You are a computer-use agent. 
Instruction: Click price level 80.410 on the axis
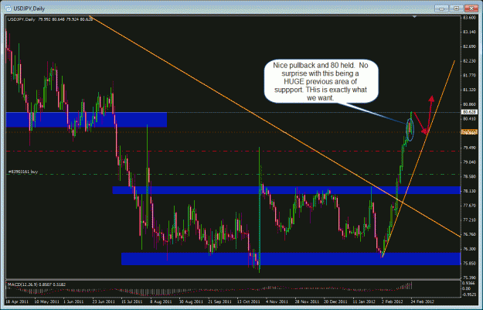click(x=469, y=118)
